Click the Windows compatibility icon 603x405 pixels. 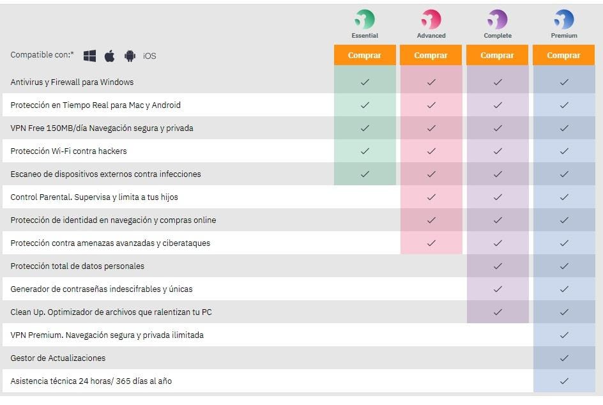pyautogui.click(x=89, y=56)
